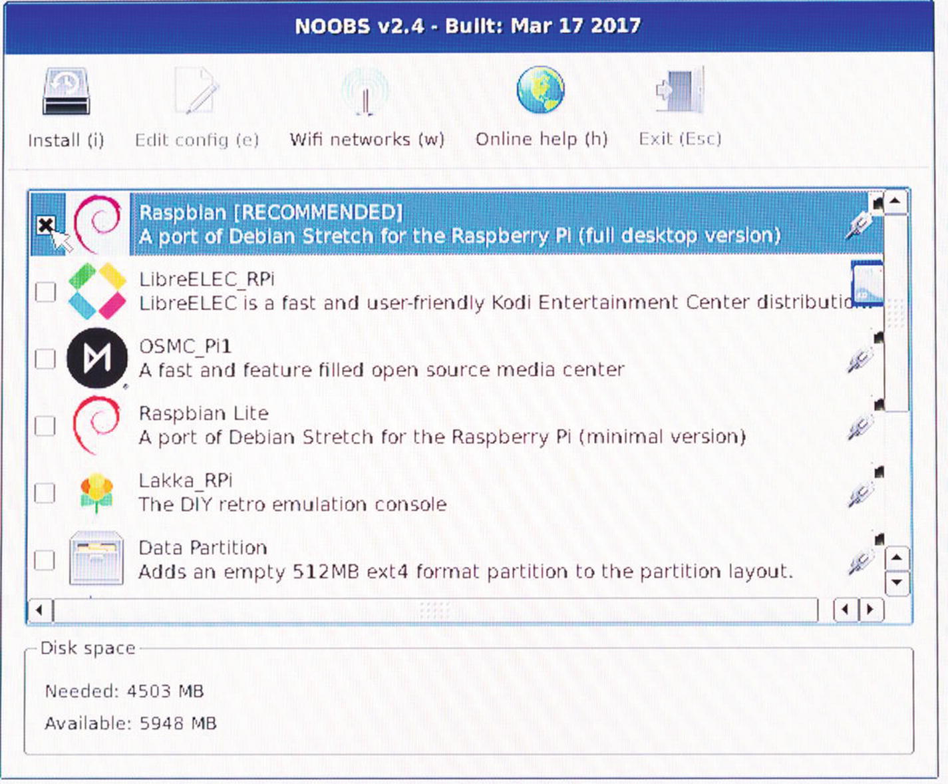Open Wifi networks antenna icon
The image size is (948, 784).
pos(365,91)
